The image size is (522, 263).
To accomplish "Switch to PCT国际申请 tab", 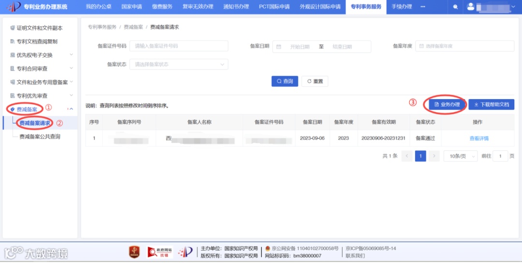I will [275, 7].
